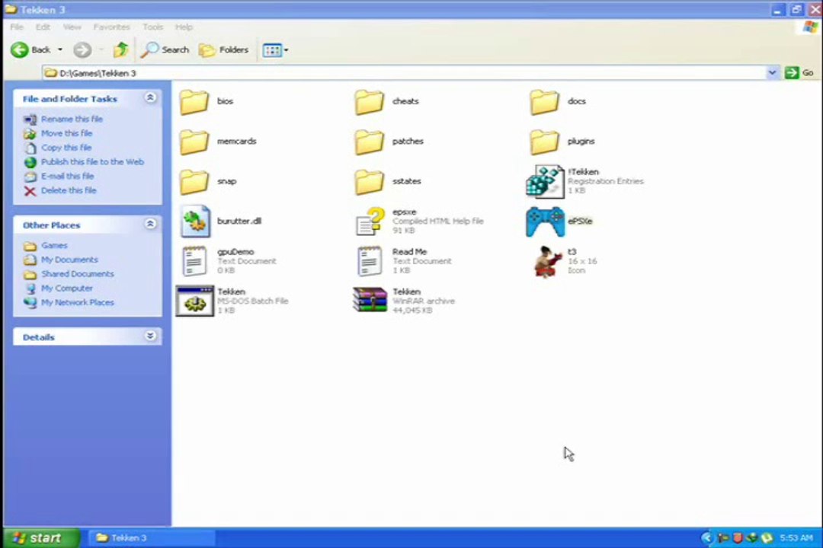Show hidden tray icons arrow
The height and width of the screenshot is (548, 823).
click(x=706, y=538)
